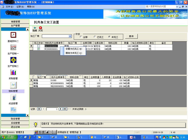Collapse sidebar with the up arrow
This screenshot has width=188, height=140.
pos(28,29)
